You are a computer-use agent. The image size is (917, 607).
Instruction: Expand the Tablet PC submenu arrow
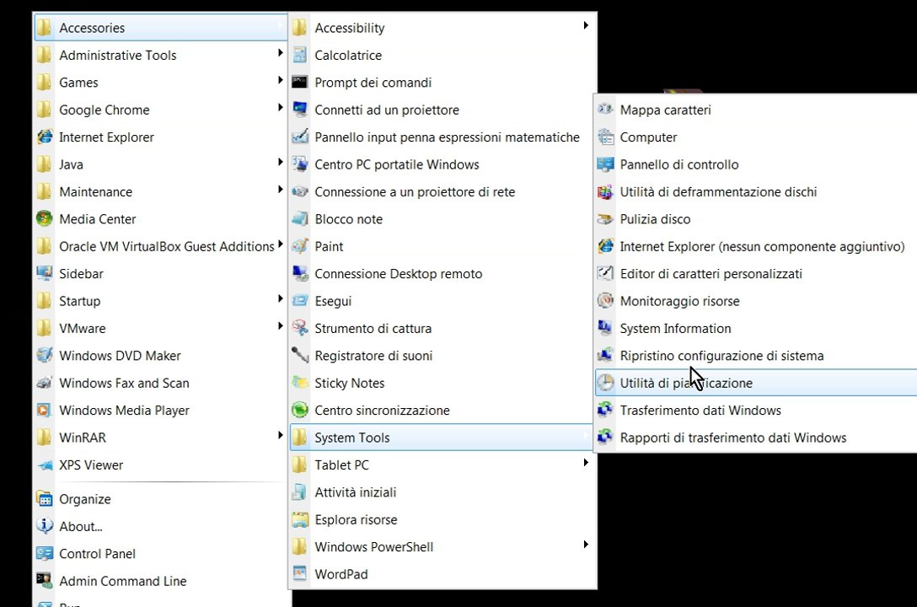click(x=586, y=463)
